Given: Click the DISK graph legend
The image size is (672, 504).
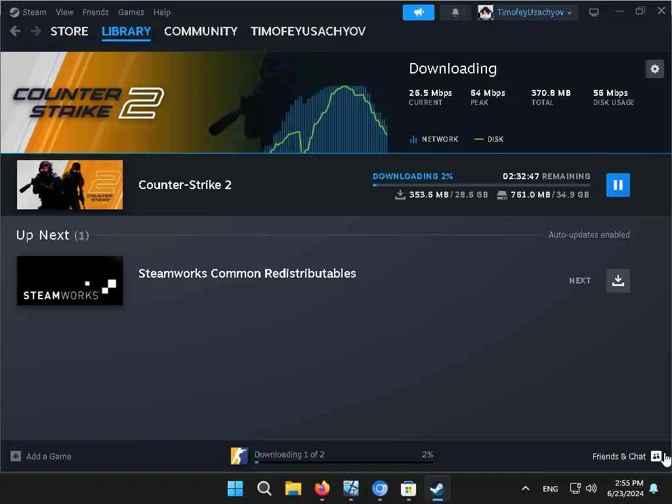Looking at the screenshot, I should click(x=489, y=139).
